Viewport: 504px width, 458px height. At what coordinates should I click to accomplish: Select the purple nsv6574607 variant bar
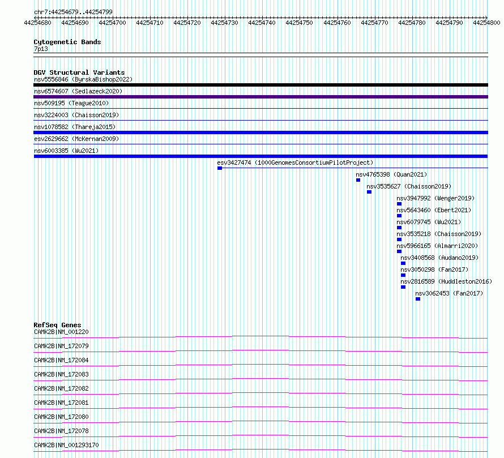click(260, 97)
